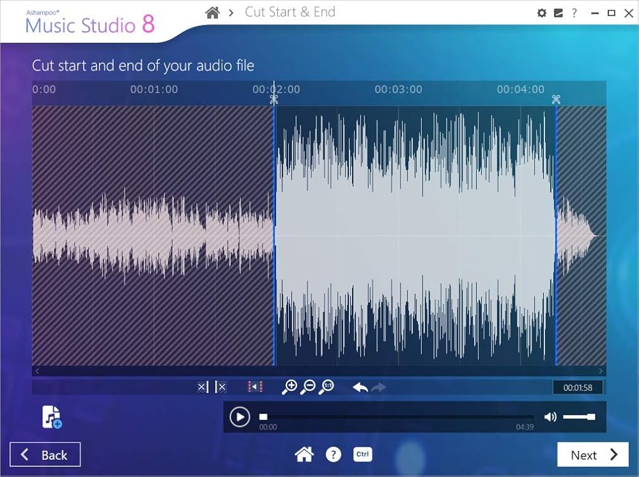
Task: Zoom in on the waveform
Action: [289, 387]
